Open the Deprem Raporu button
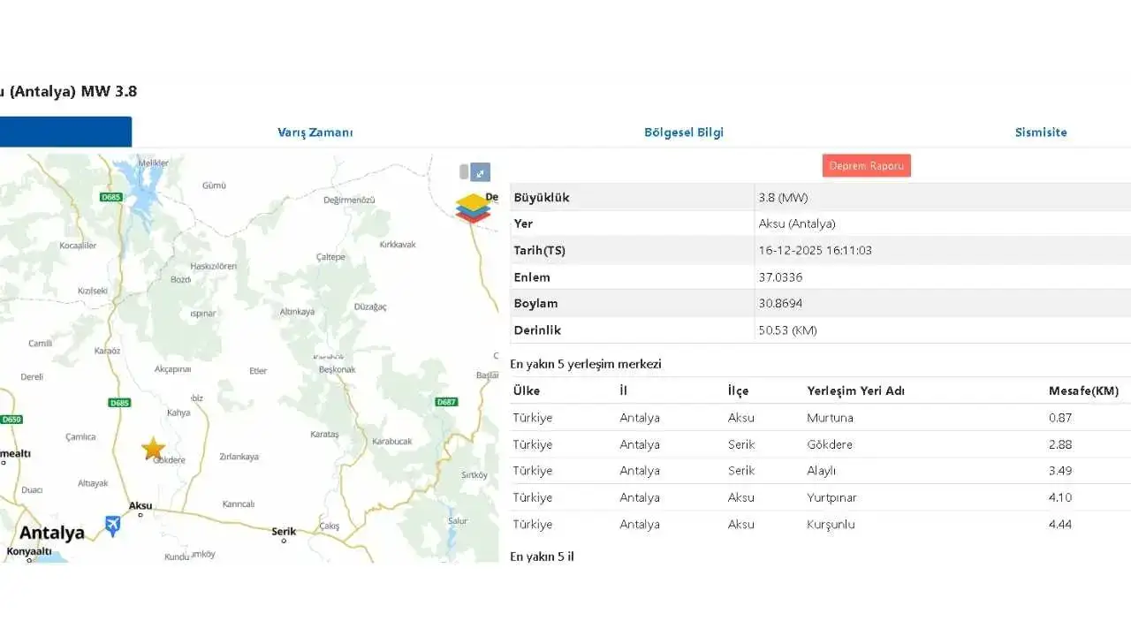The width and height of the screenshot is (1131, 636). point(866,166)
